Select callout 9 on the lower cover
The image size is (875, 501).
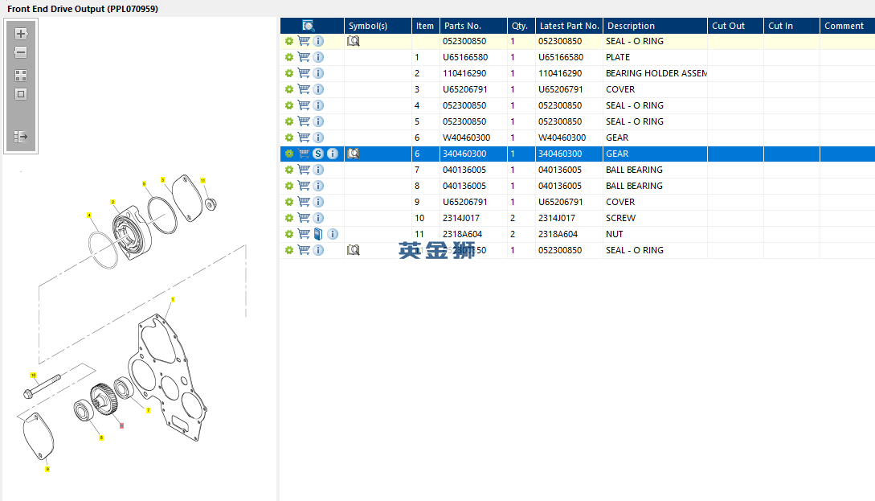[47, 469]
